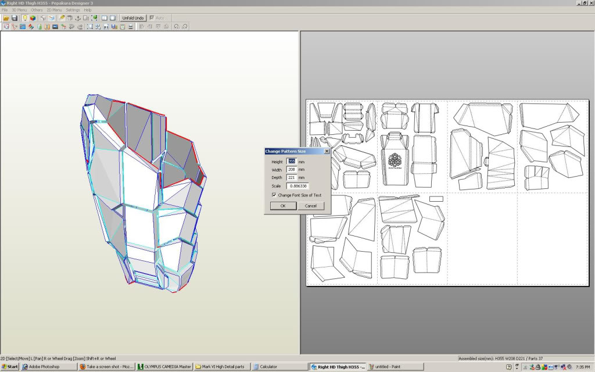Click the help question mark tray icon
This screenshot has height=372, width=595.
click(509, 367)
